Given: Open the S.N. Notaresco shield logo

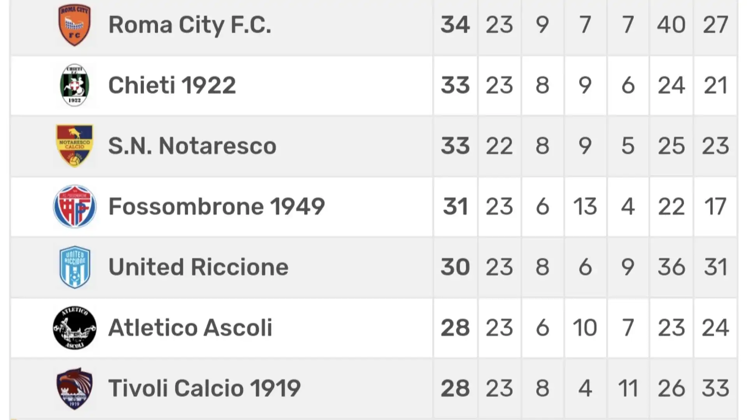Looking at the screenshot, I should point(74,146).
